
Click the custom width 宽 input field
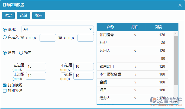48,38
